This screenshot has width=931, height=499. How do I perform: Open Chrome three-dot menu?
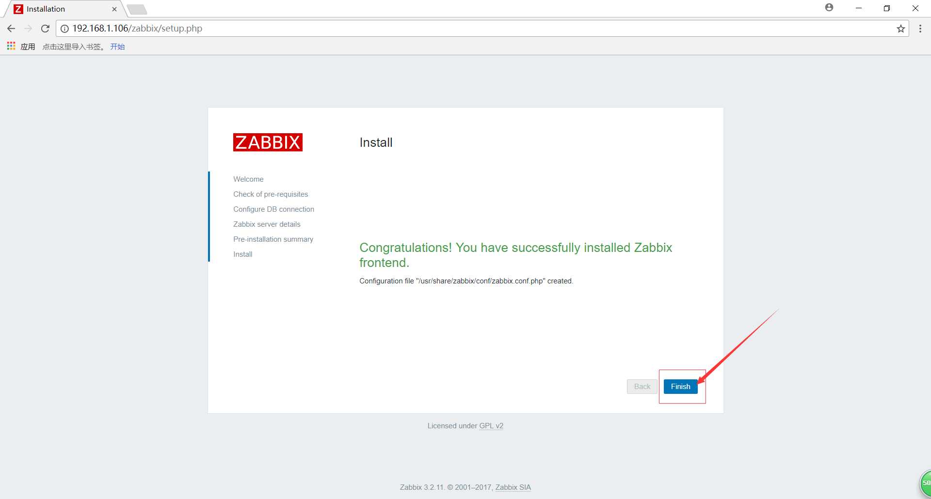tap(920, 29)
